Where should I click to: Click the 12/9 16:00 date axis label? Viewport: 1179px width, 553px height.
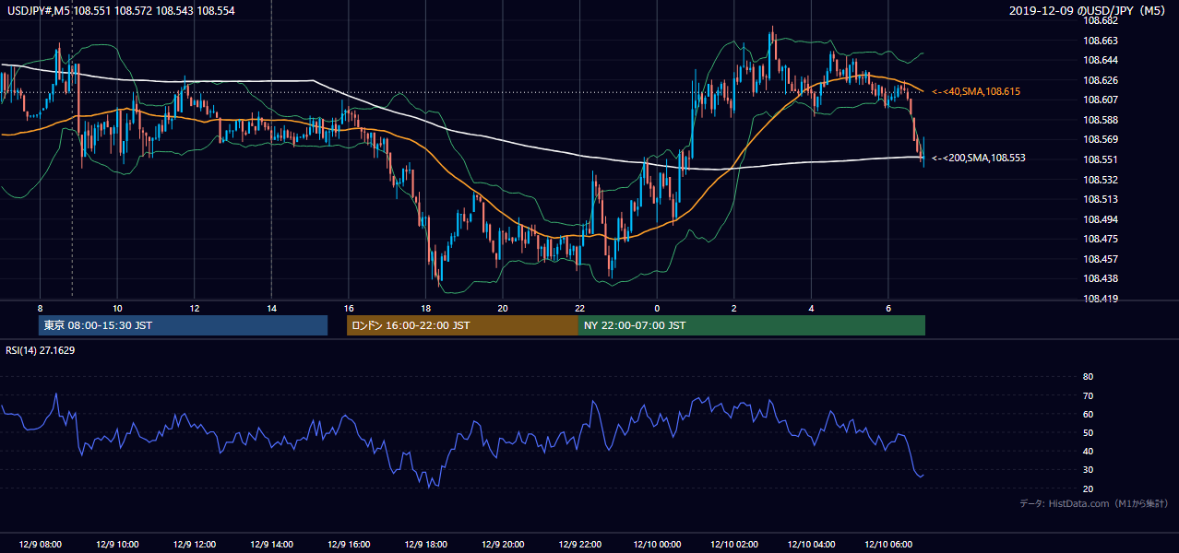click(x=348, y=544)
